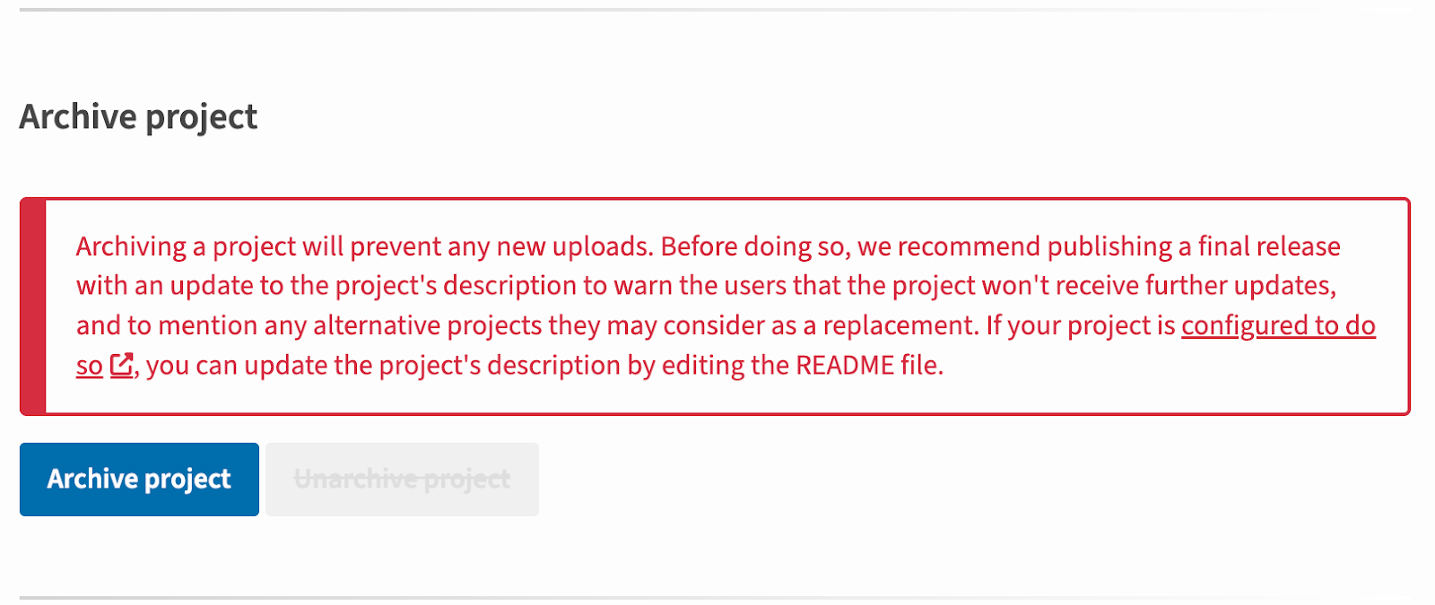This screenshot has height=605, width=1435.
Task: Select the 'Archive project' page heading
Action: pos(138,117)
